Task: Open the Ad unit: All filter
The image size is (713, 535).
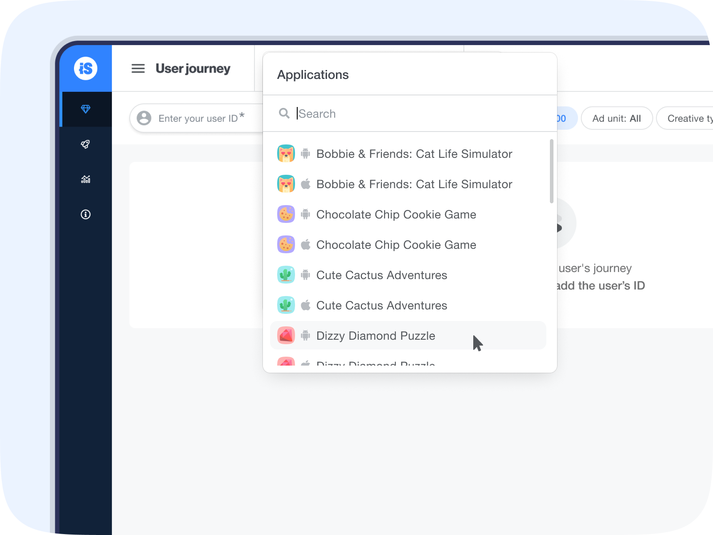Action: coord(617,118)
